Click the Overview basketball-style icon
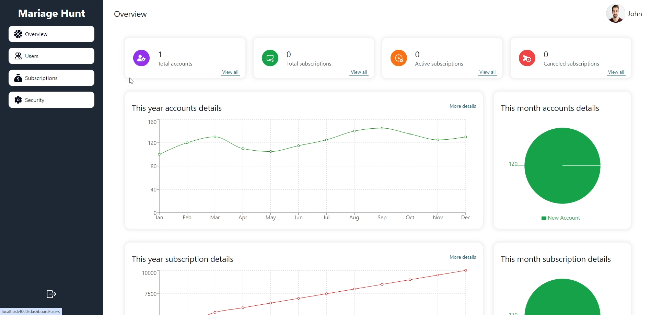 coord(18,34)
